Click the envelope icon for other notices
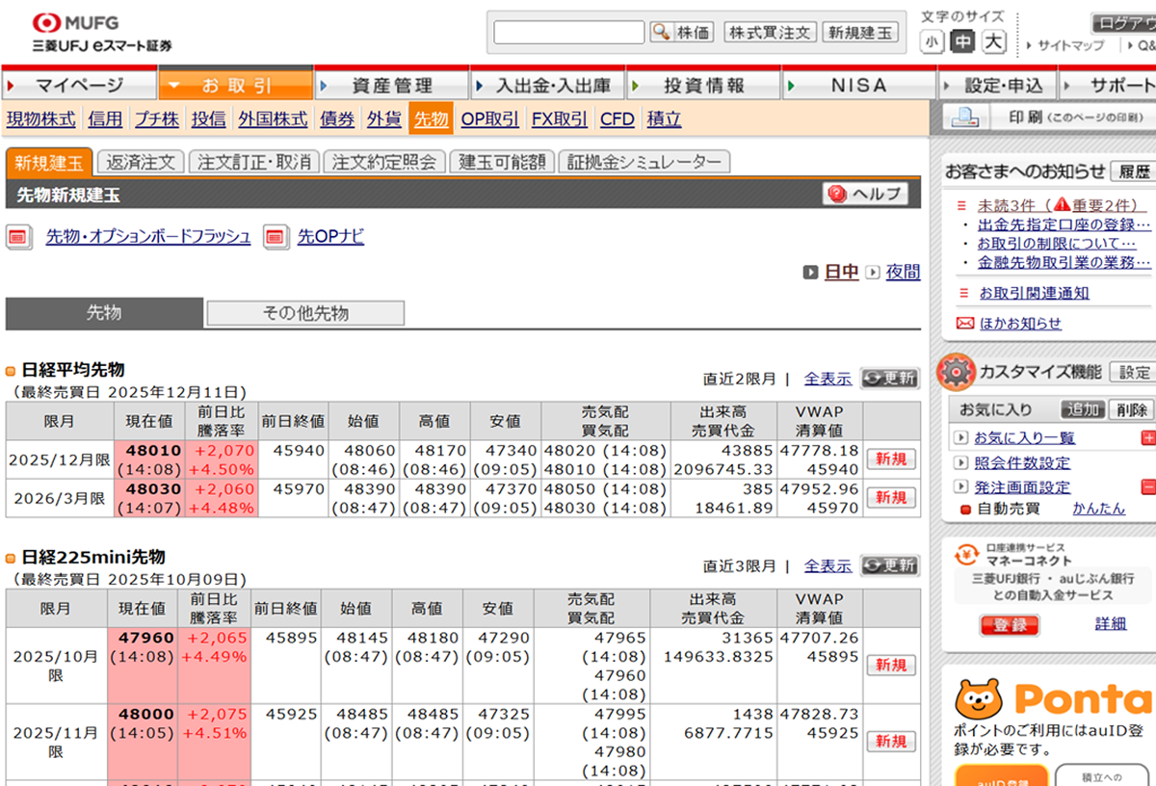This screenshot has width=1156, height=786. tap(964, 324)
